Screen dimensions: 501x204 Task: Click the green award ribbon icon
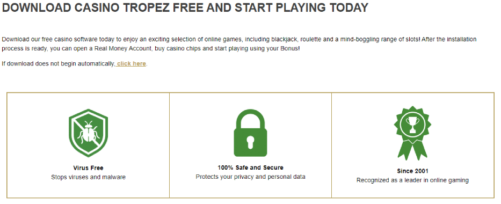pyautogui.click(x=412, y=133)
